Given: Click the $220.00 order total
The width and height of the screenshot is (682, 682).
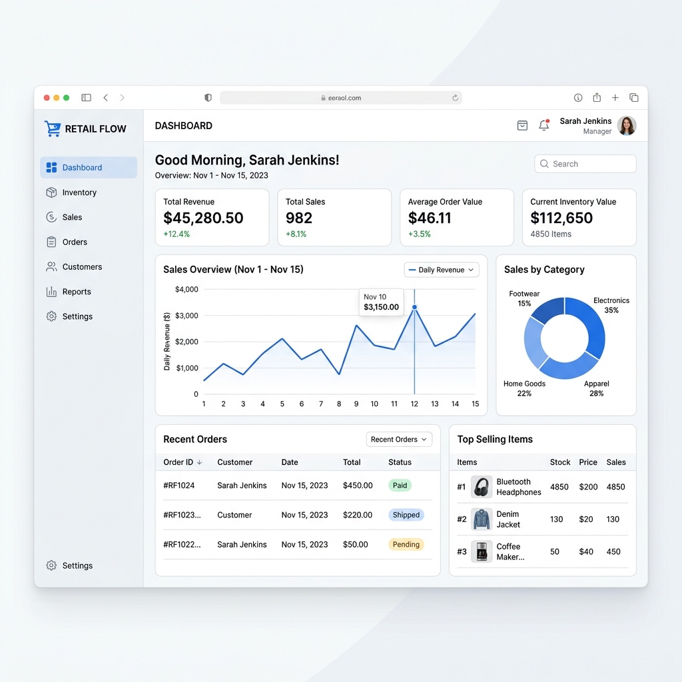Looking at the screenshot, I should (x=358, y=515).
